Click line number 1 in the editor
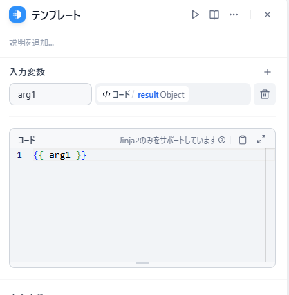Image resolution: width=289 pixels, height=295 pixels. [19, 155]
